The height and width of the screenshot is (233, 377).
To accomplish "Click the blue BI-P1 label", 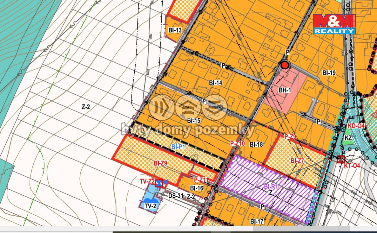I will (x=178, y=147).
